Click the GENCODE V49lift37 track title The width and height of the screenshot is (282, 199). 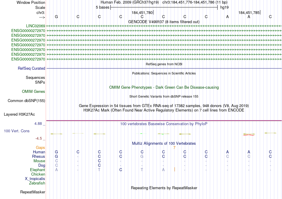click(164, 22)
